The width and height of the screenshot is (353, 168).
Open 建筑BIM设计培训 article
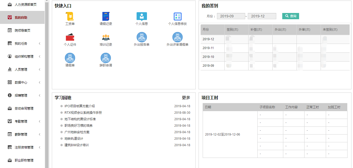77,145
